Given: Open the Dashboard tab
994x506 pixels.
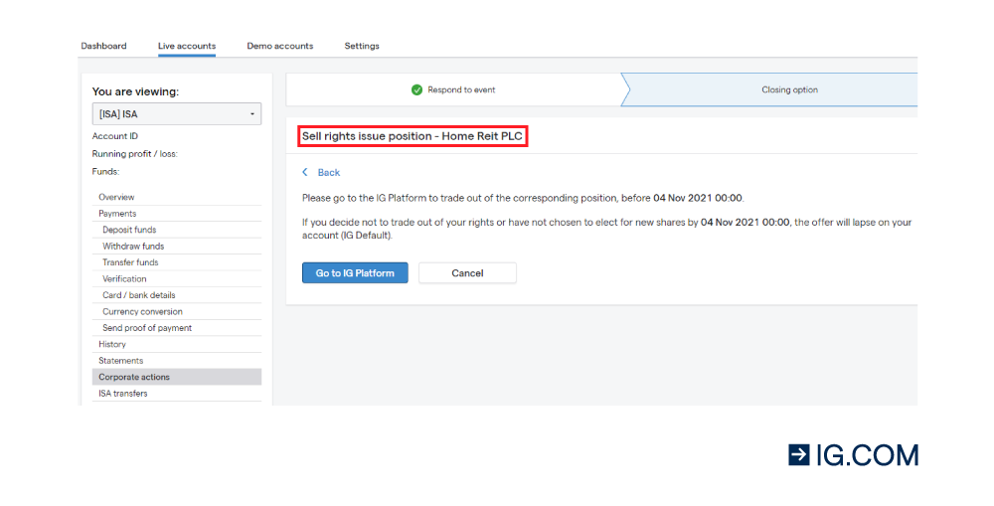Looking at the screenshot, I should pyautogui.click(x=103, y=46).
